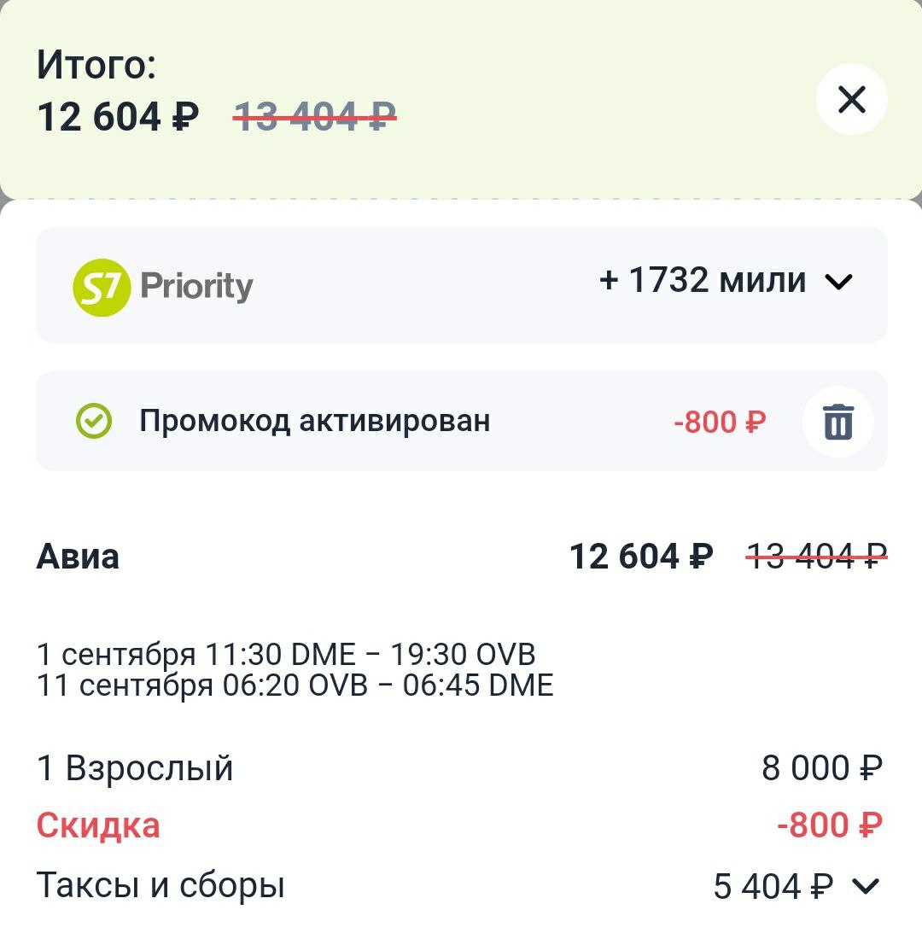Delete the activated promo code via trash icon
Viewport: 922px width, 939px height.
pos(838,422)
